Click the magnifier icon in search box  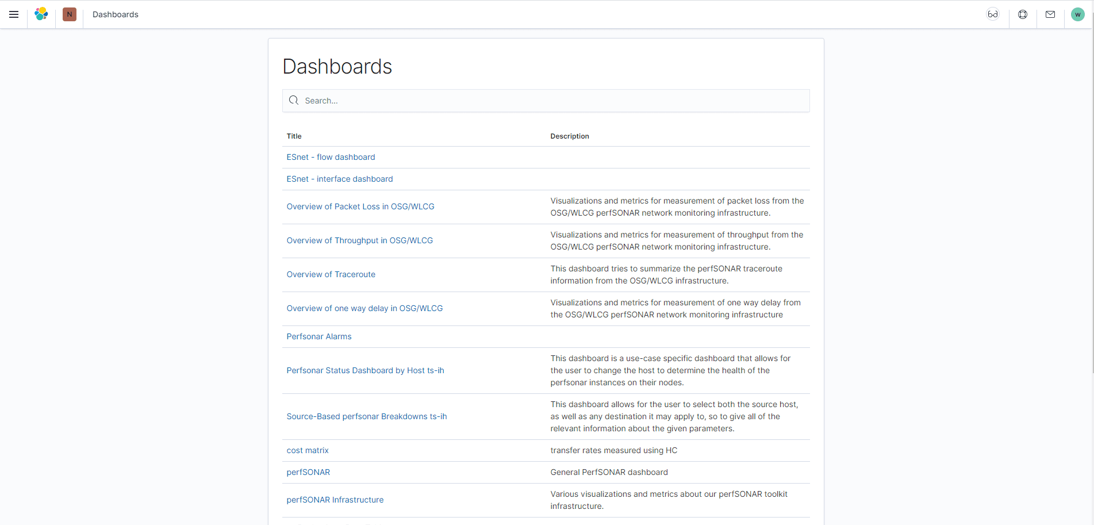[x=294, y=100]
